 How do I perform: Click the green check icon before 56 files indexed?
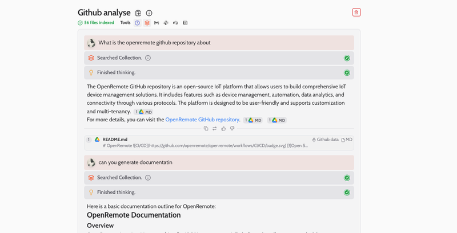click(80, 23)
